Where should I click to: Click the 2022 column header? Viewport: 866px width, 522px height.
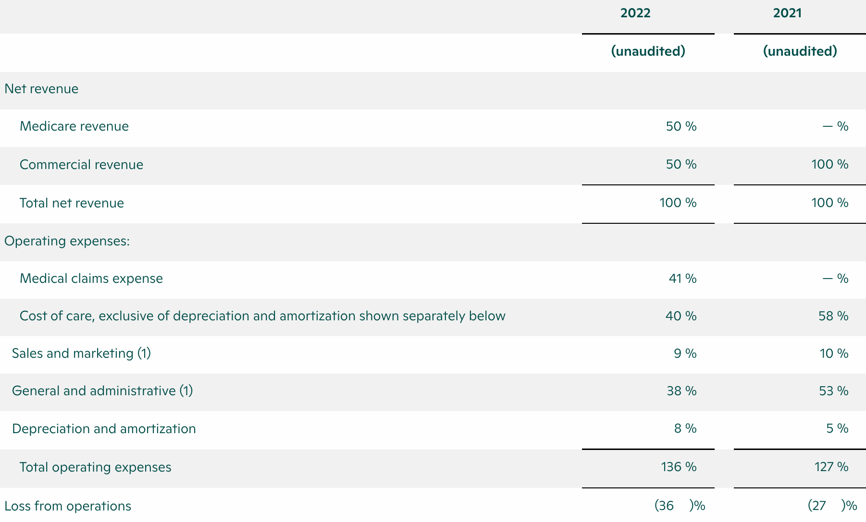pyautogui.click(x=635, y=13)
